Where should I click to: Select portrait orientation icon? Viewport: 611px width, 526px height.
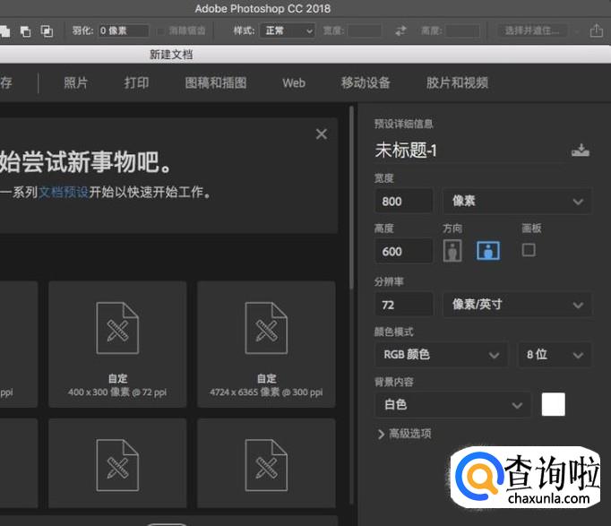(452, 251)
